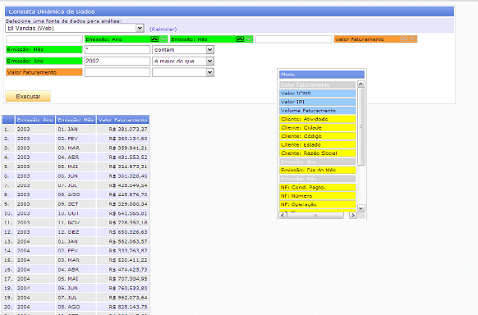The height and width of the screenshot is (315, 478).
Task: Select Emissão: Dia do Mês in the Menu list
Action: [x=317, y=170]
